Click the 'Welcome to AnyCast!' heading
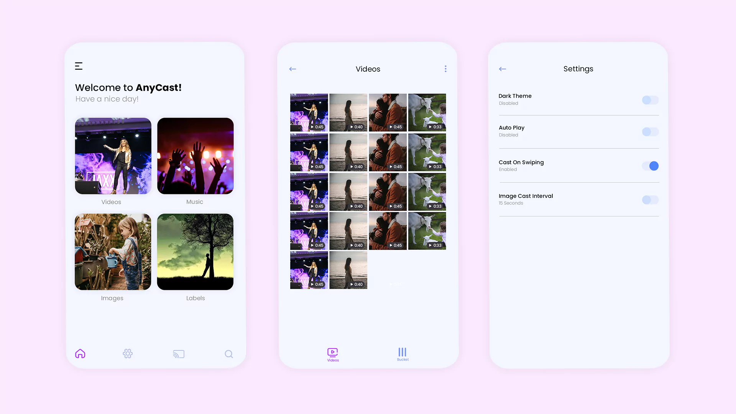Image resolution: width=736 pixels, height=414 pixels. click(x=128, y=87)
